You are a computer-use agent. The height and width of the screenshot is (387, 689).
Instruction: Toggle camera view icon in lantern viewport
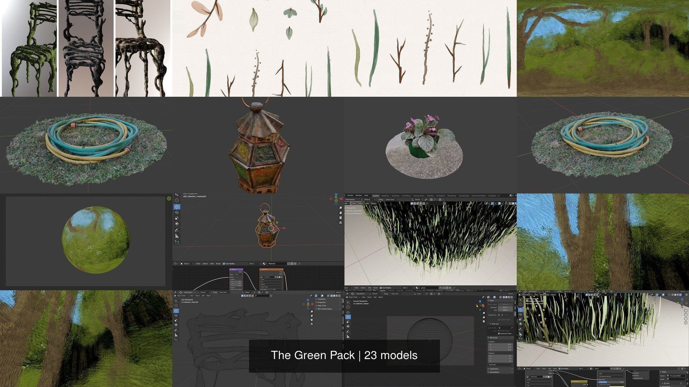341,218
